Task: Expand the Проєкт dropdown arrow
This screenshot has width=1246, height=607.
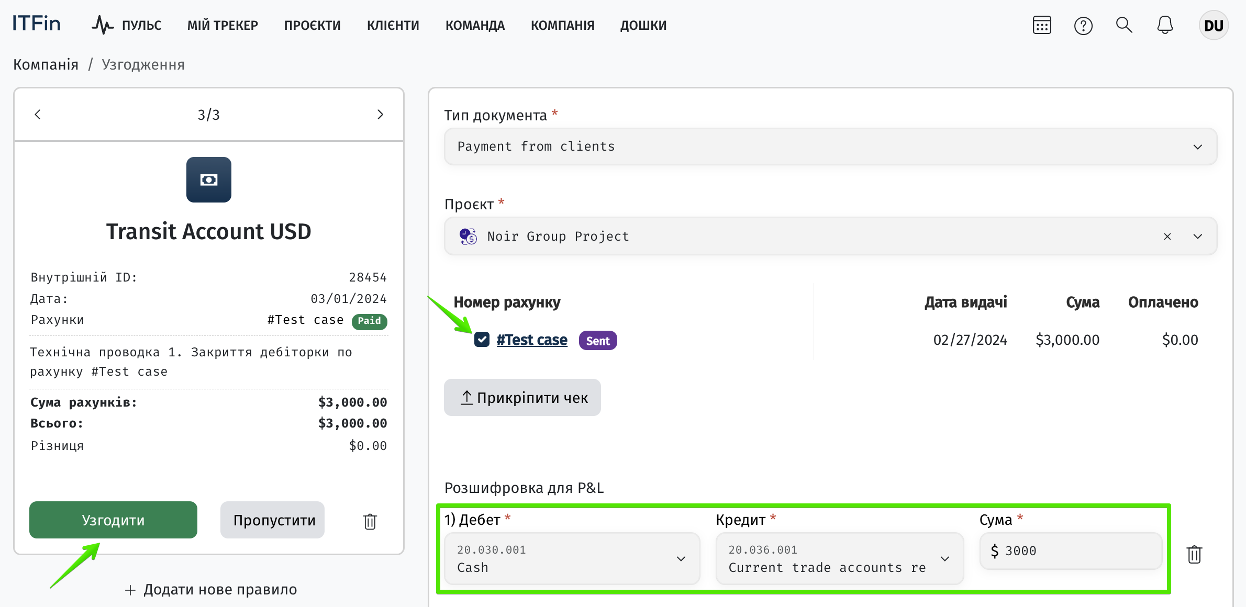Action: 1198,237
